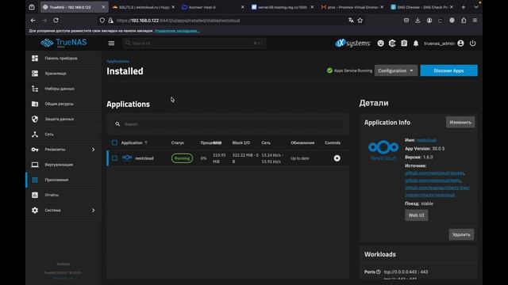Image resolution: width=508 pixels, height=285 pixels.
Task: Open Network in sidebar
Action: [x=63, y=134]
